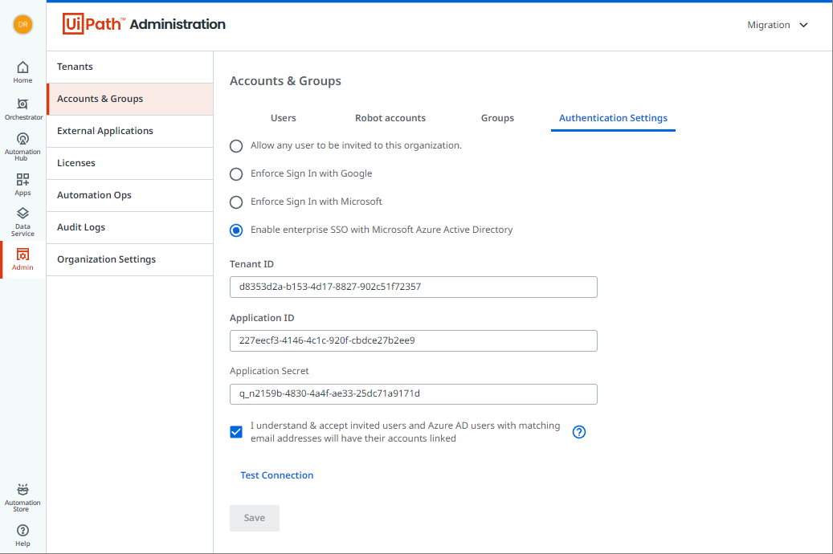The width and height of the screenshot is (833, 554).
Task: Select the Admin sidebar icon
Action: click(x=22, y=259)
